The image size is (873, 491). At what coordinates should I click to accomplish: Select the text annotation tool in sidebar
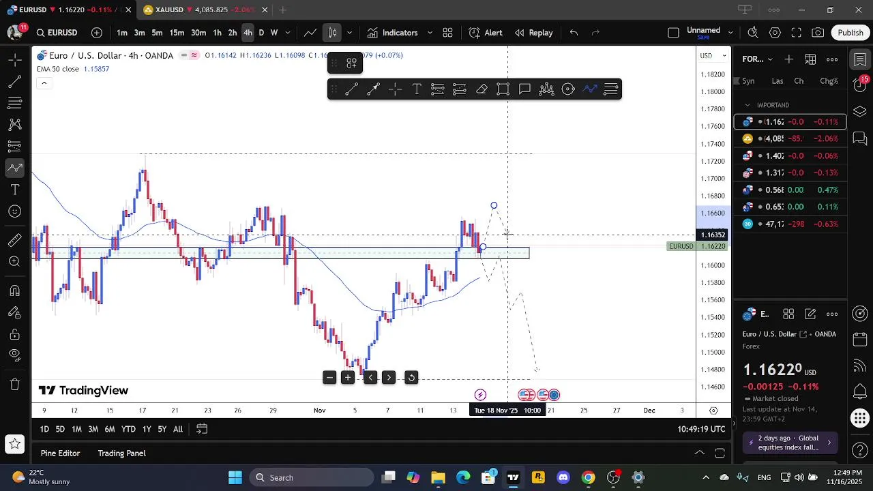pos(14,190)
